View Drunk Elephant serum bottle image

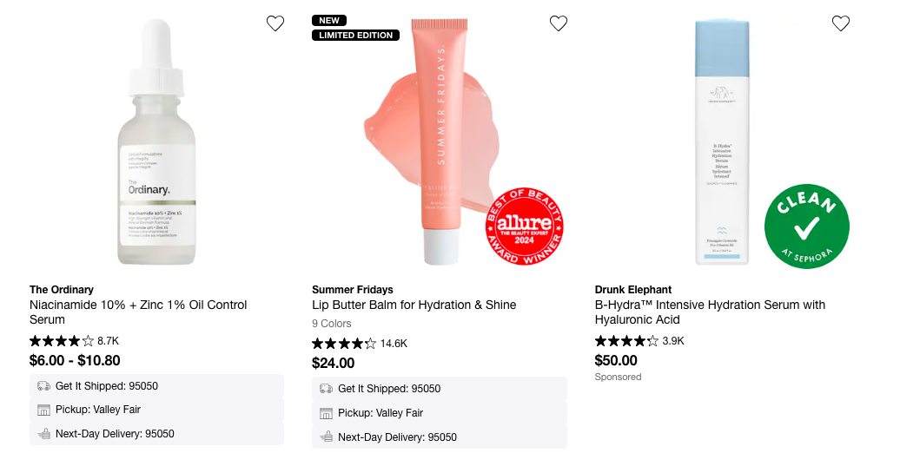722,143
